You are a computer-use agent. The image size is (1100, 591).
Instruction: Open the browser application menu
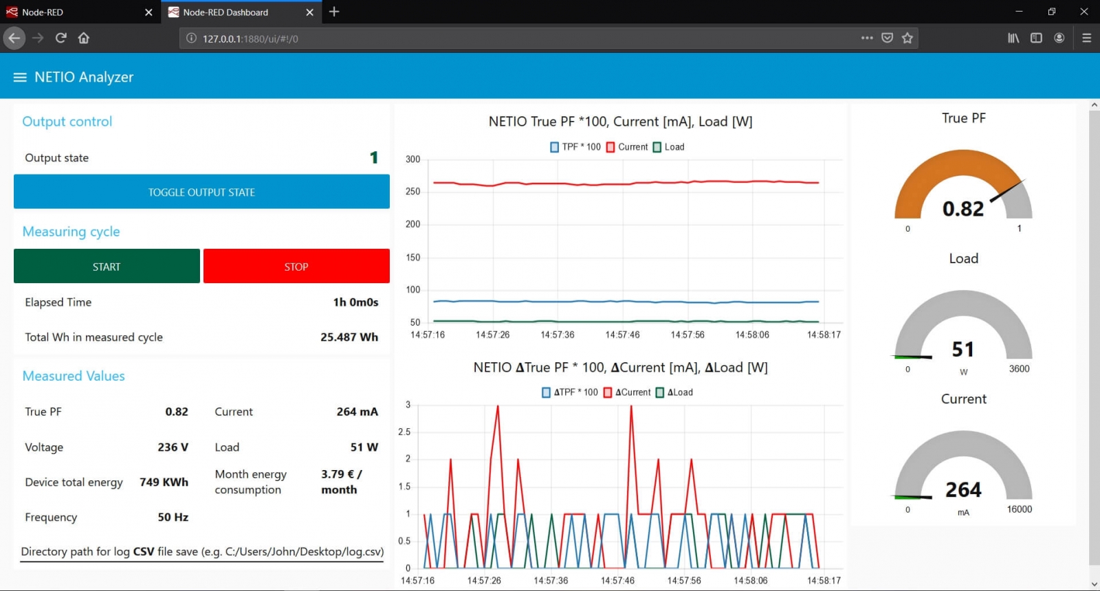(x=1086, y=38)
